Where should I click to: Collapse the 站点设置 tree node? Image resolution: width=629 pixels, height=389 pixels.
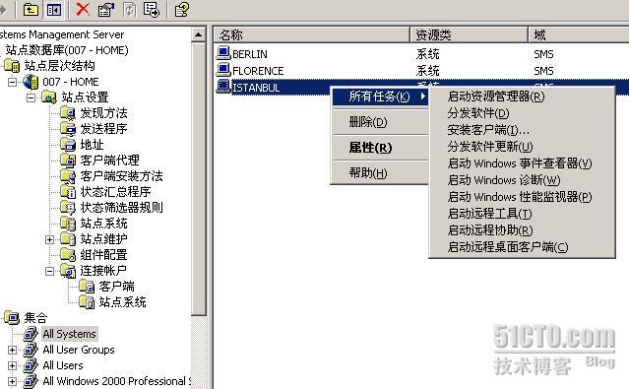coord(31,97)
